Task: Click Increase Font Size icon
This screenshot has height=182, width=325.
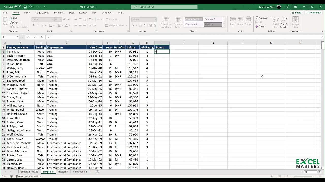Action: (x=64, y=19)
